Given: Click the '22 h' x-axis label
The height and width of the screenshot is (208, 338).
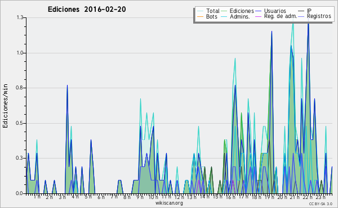Looking at the screenshot, I should tap(308, 197).
